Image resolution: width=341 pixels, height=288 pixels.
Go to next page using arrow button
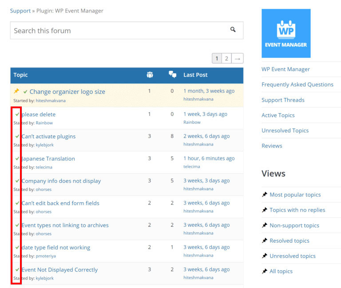[238, 59]
